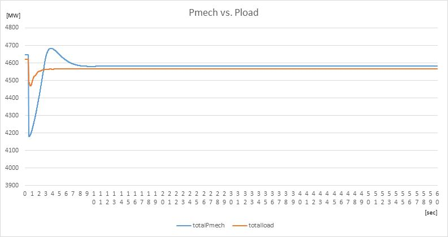Image resolution: width=448 pixels, height=237 pixels.
Task: Click the [sec] x-axis unit label
Action: (x=431, y=212)
